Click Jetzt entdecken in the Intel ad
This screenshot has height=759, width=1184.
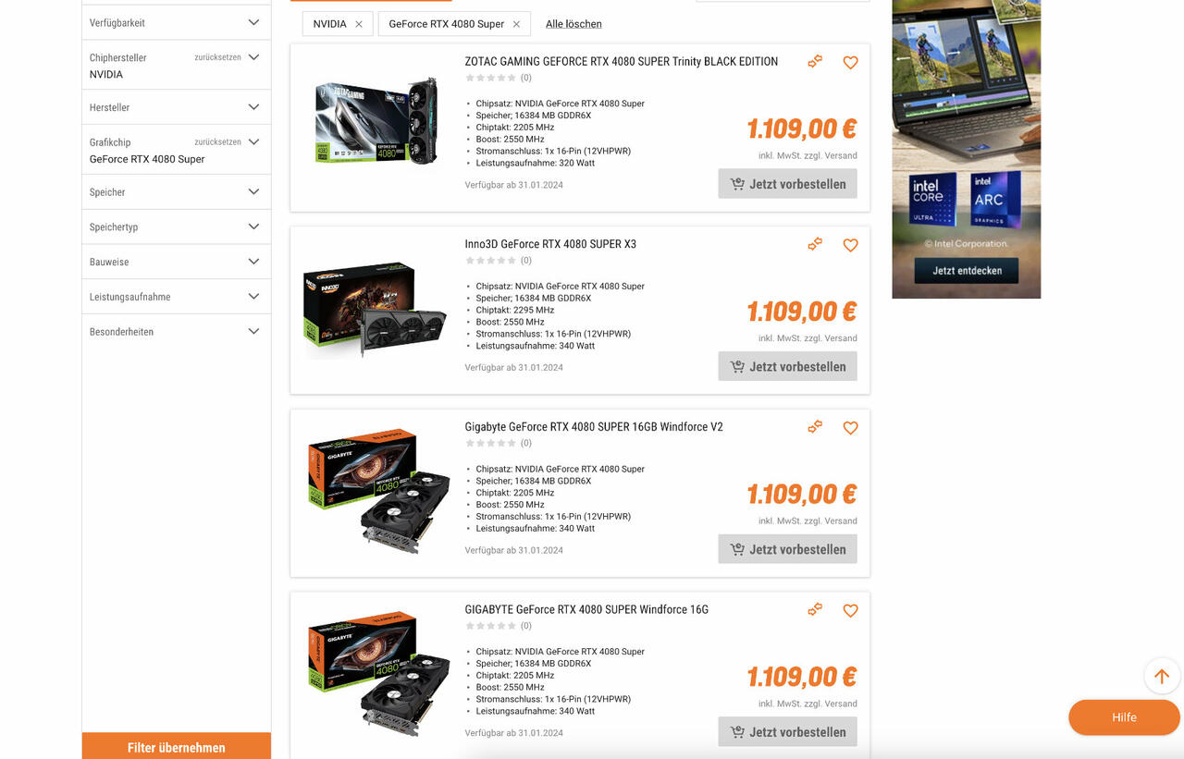pos(966,271)
